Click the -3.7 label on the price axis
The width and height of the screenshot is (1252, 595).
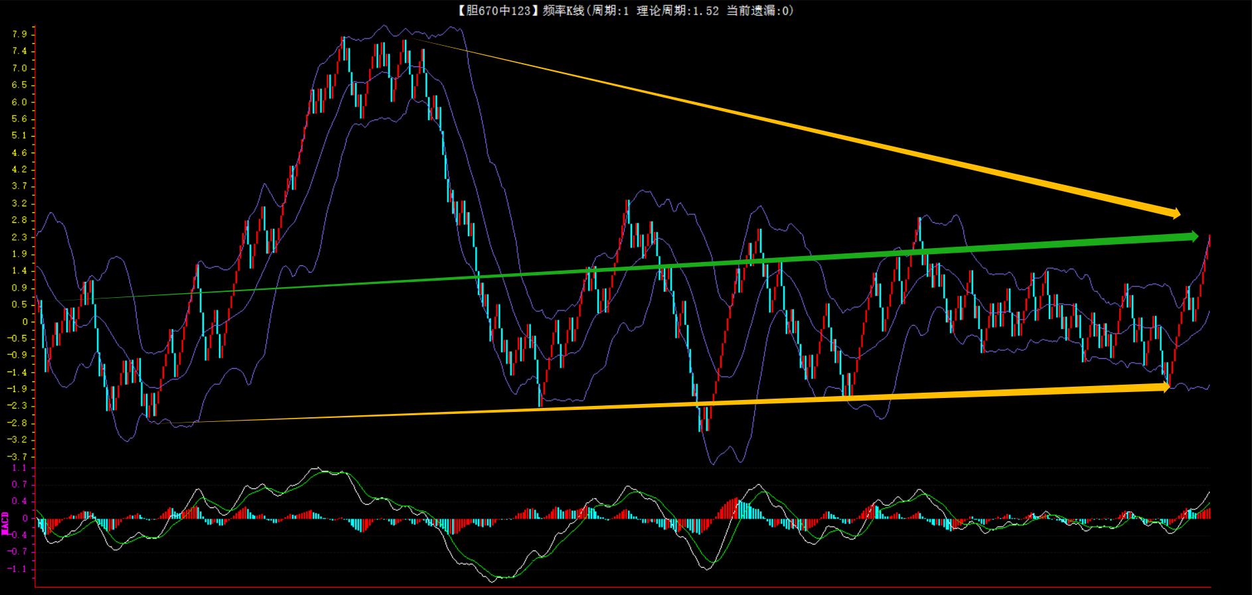click(18, 456)
